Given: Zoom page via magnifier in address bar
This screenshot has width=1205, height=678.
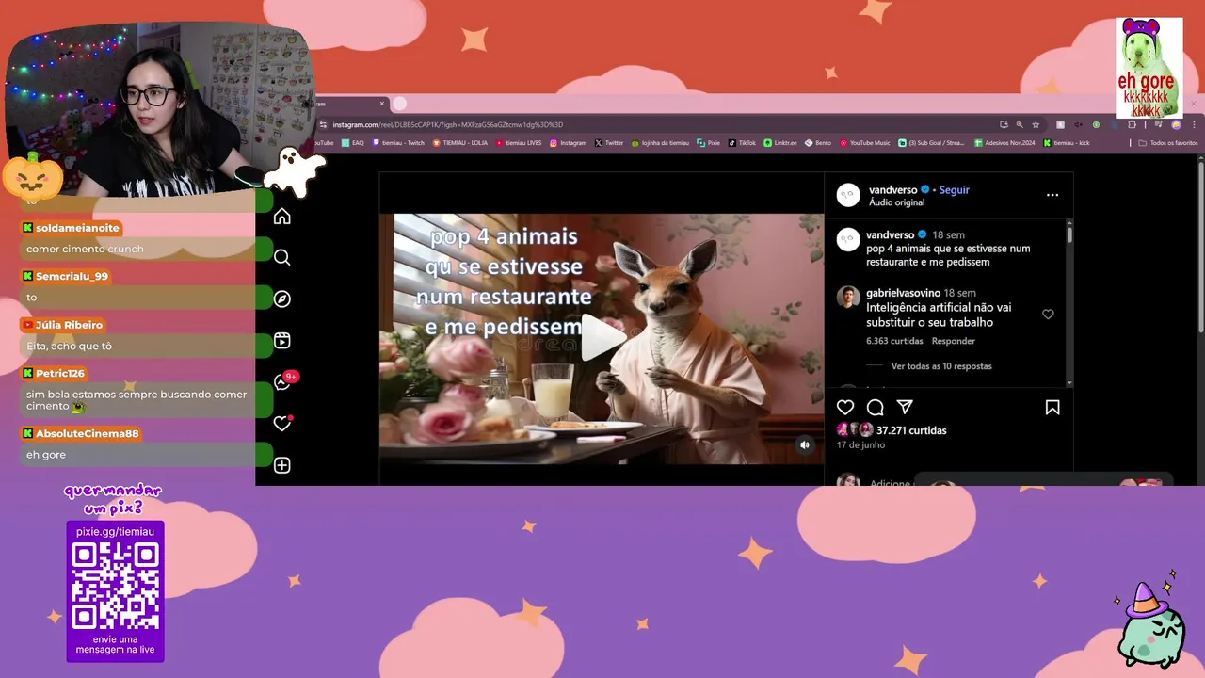Looking at the screenshot, I should 1020,124.
